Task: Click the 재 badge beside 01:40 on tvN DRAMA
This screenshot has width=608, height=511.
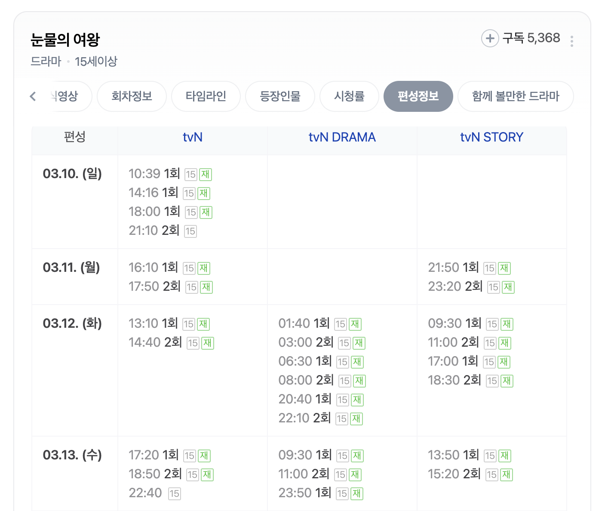Action: (355, 324)
